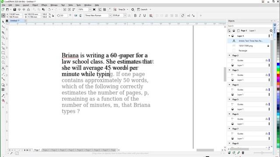This screenshot has height=157, width=280.
Task: Pick the red palette swatch
Action: tap(278, 75)
